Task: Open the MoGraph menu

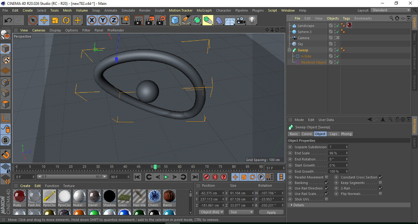Action: [204, 10]
